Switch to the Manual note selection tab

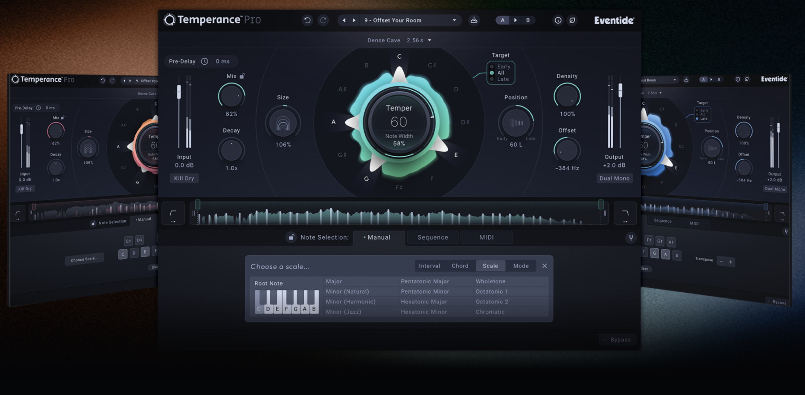pyautogui.click(x=379, y=237)
